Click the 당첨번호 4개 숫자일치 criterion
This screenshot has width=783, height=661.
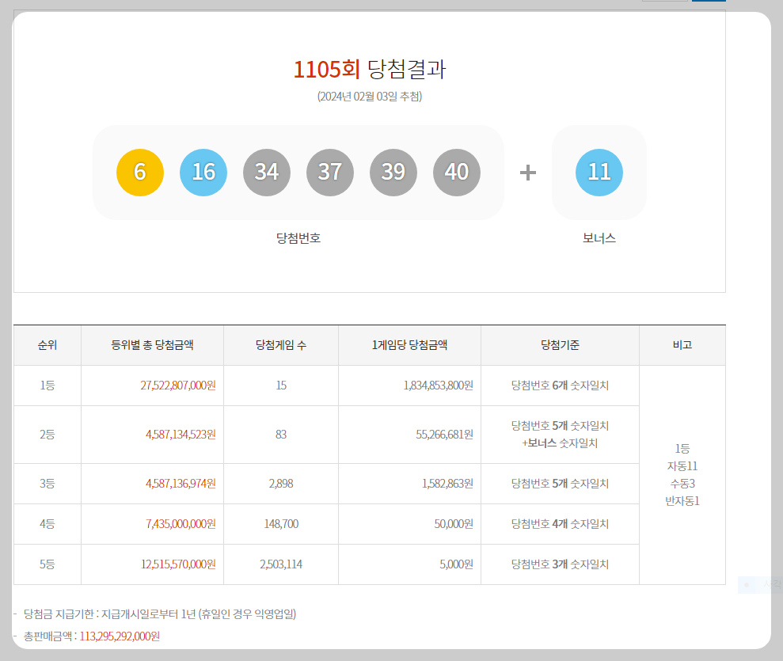[560, 524]
